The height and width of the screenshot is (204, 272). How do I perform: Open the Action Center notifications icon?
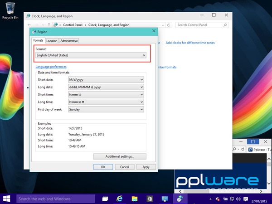[x=245, y=199]
